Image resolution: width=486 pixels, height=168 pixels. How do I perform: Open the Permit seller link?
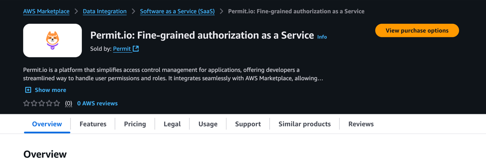tap(122, 49)
